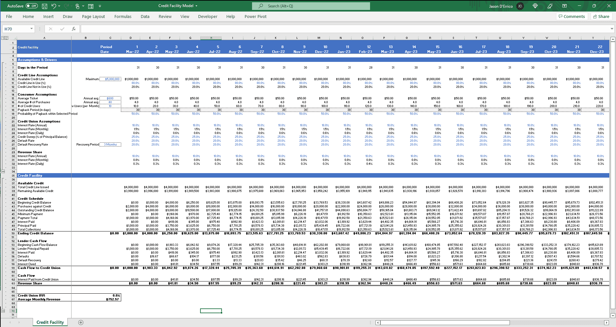Viewport: 616px width, 327px height.
Task: Cancel entry with the formula bar X
Action: click(50, 29)
